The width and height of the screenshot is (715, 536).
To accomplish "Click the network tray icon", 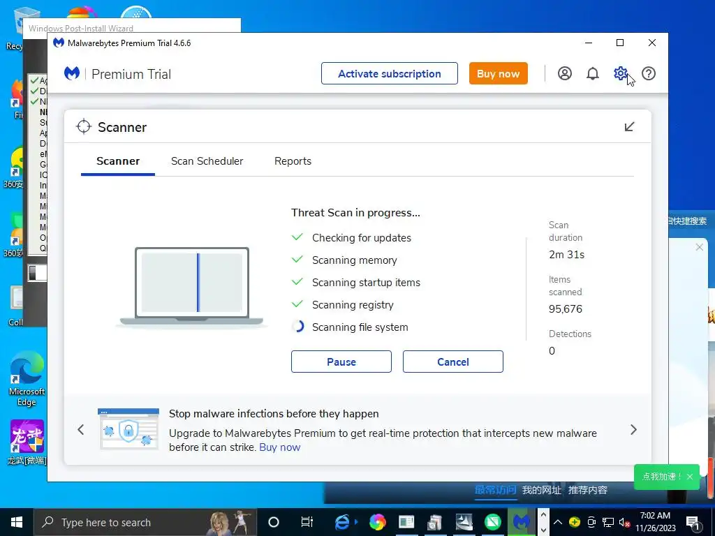I will click(608, 522).
